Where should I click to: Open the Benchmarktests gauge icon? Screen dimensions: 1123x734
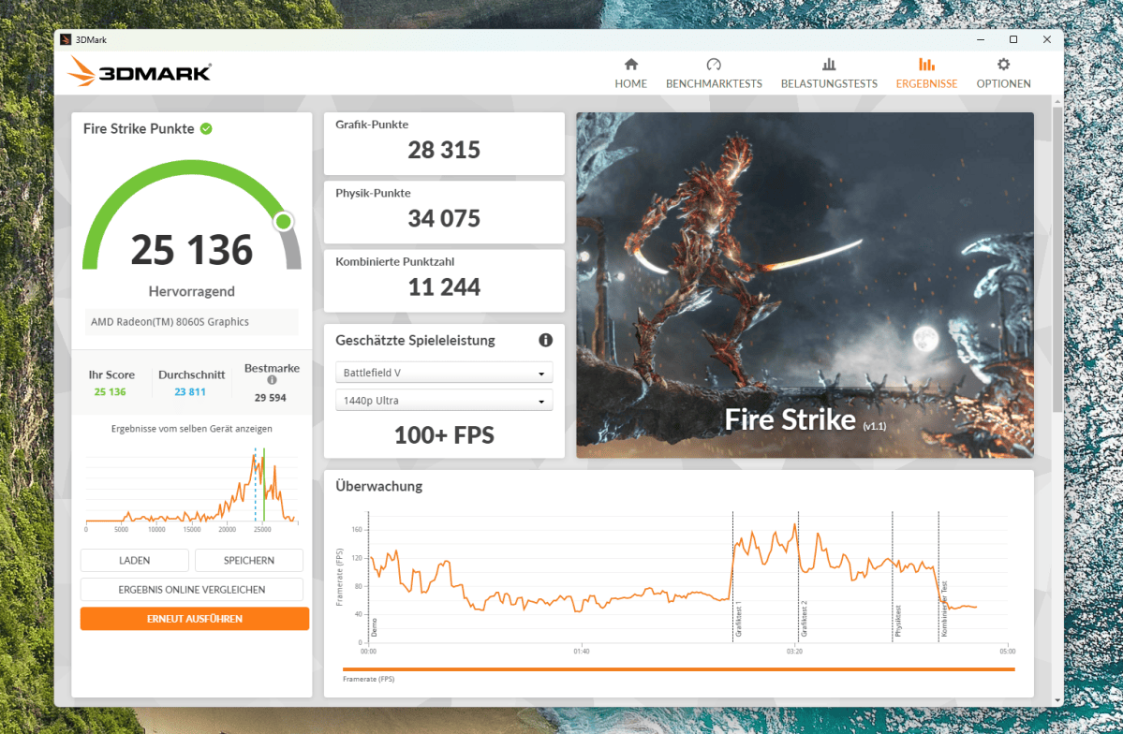(x=714, y=65)
